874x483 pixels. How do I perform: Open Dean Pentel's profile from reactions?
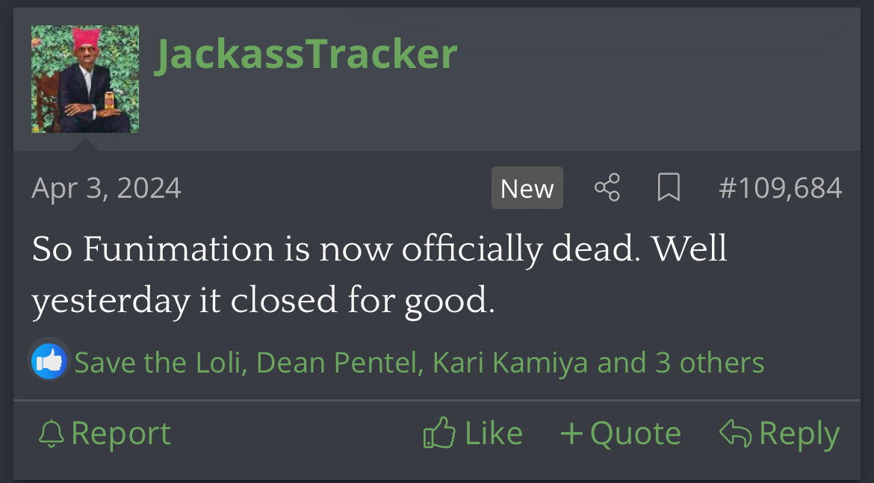point(340,363)
